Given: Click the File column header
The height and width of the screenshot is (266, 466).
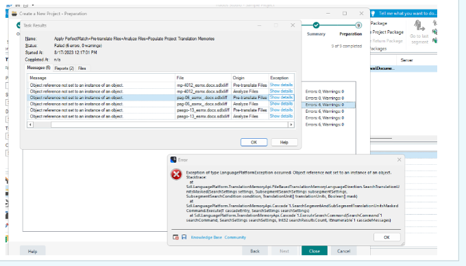Looking at the screenshot, I should [x=203, y=78].
